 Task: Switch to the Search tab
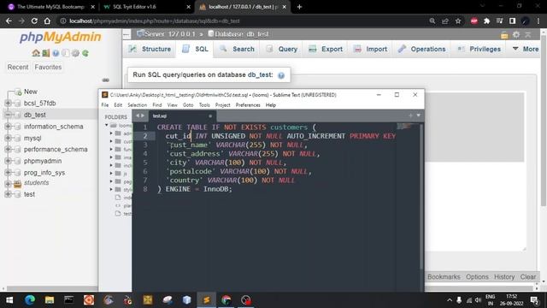coord(238,50)
